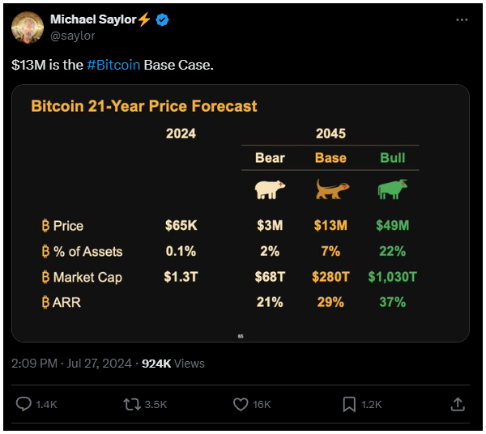Click the @saylor handle
Viewport: 486px width, 434px height.
coord(73,36)
